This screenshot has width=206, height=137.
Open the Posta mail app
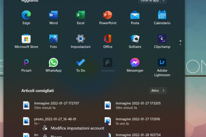click(135, 17)
